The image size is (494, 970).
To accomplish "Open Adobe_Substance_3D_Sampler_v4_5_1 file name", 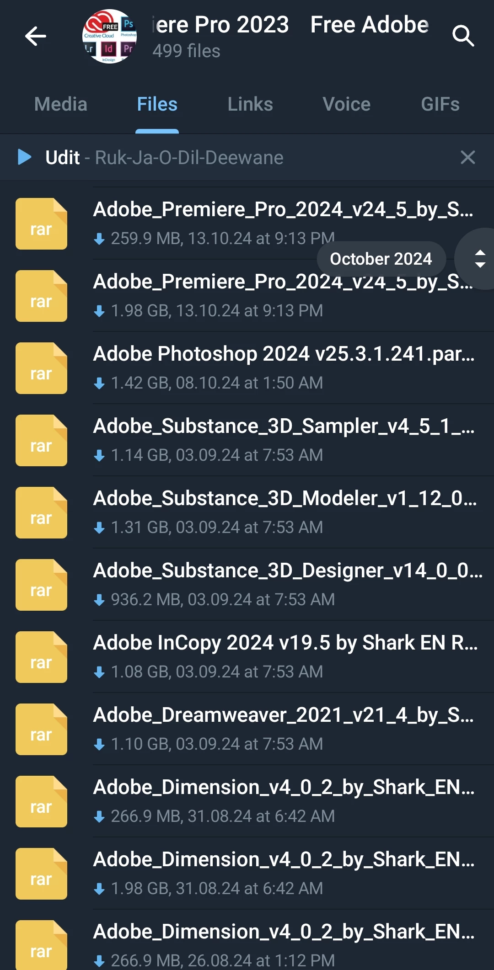I will [284, 426].
